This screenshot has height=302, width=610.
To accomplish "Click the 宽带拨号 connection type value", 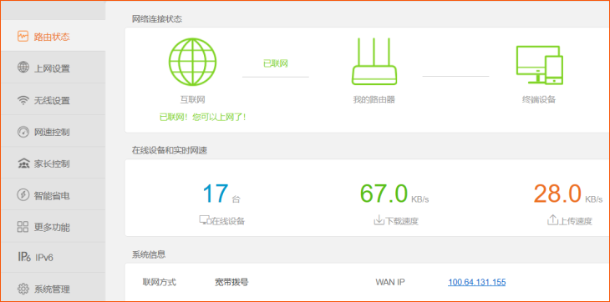I will [x=231, y=282].
